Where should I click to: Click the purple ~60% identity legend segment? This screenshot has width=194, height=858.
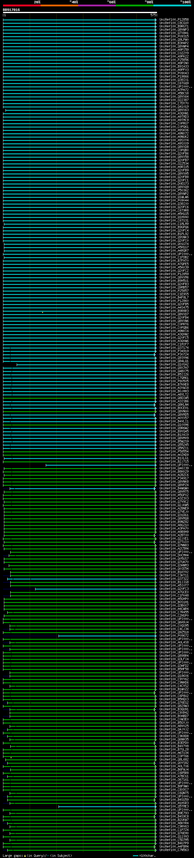coord(97,5)
